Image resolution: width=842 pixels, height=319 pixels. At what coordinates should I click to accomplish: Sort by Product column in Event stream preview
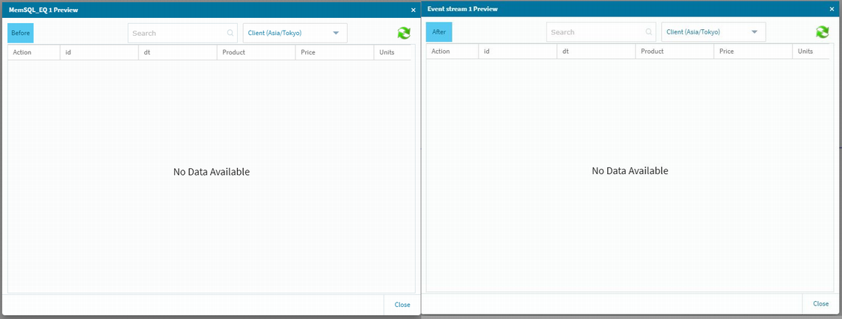674,52
